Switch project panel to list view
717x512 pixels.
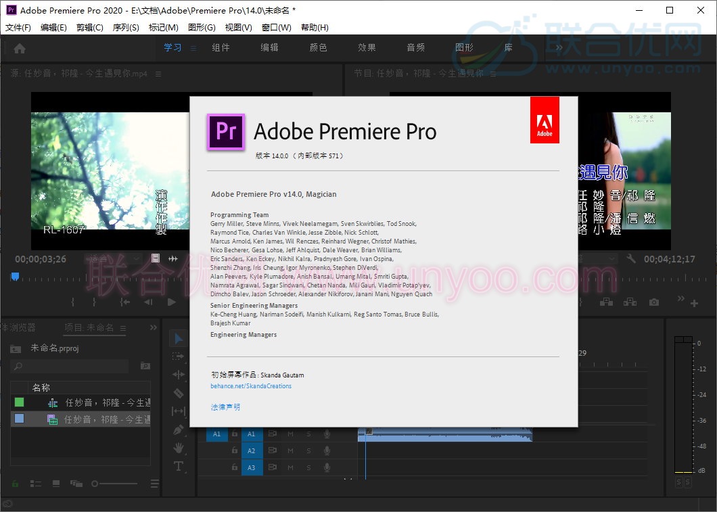(36, 483)
